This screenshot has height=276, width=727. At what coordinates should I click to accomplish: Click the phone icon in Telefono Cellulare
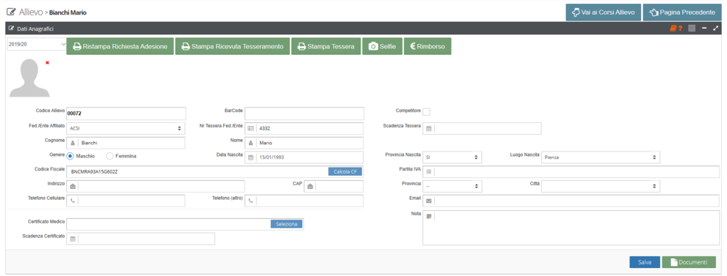[x=72, y=201]
